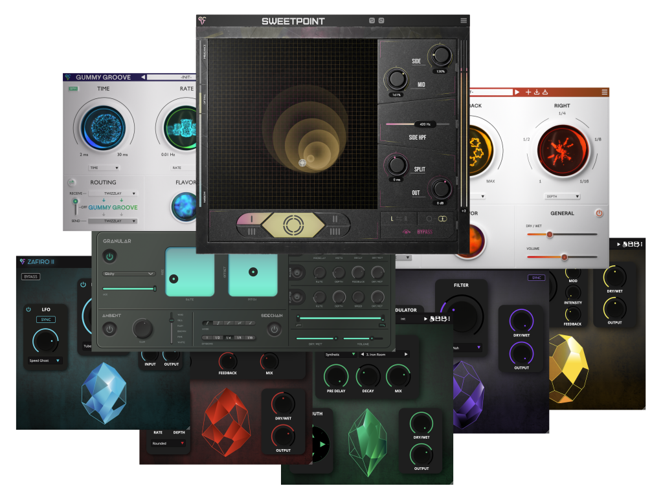The image size is (663, 497).
Task: Click the Bypass button in Zafiro II
Action: click(30, 276)
